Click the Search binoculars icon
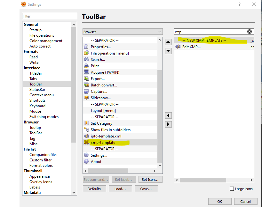The image size is (262, 207). [x=86, y=59]
